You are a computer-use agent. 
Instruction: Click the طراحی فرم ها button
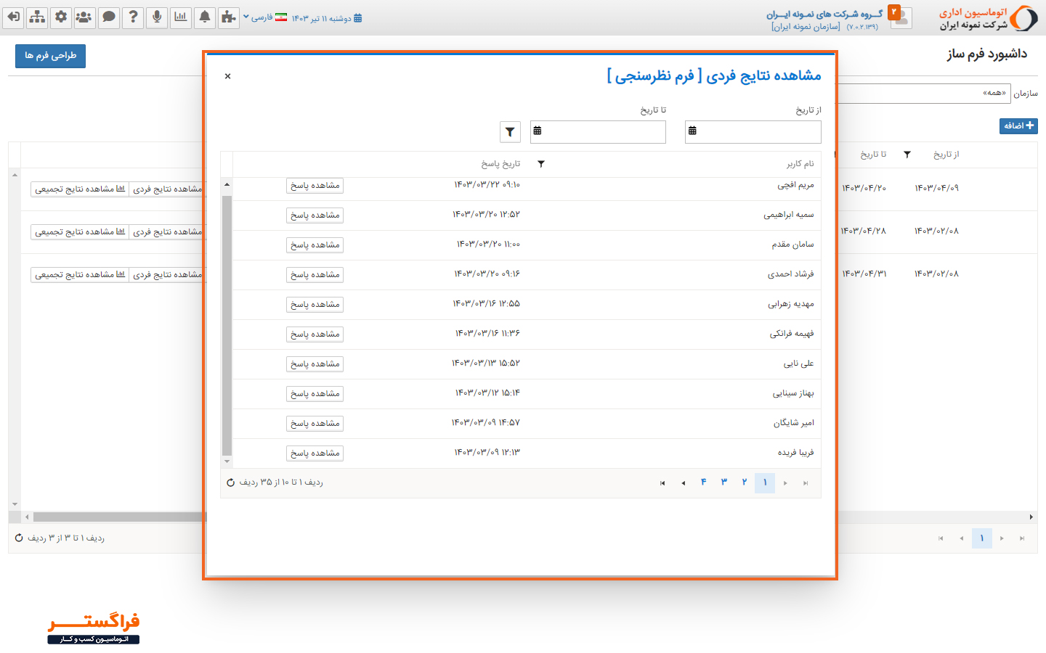coord(50,56)
